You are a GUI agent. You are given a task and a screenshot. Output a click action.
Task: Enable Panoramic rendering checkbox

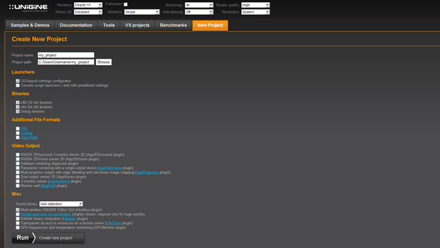coord(18,168)
